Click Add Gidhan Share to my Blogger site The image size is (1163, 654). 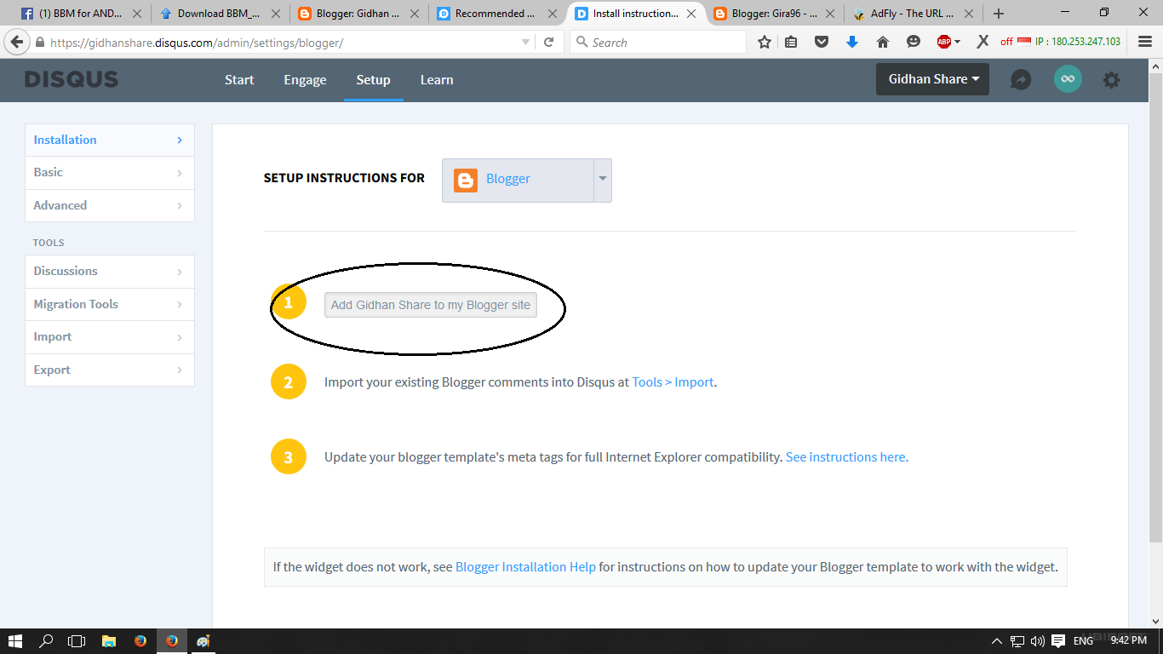click(x=430, y=304)
